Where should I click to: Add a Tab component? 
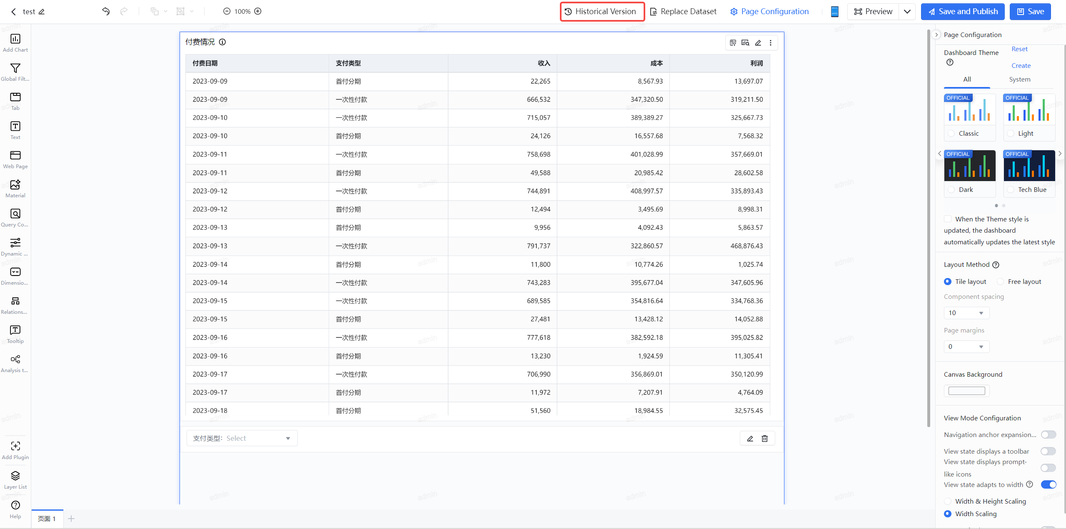point(15,102)
